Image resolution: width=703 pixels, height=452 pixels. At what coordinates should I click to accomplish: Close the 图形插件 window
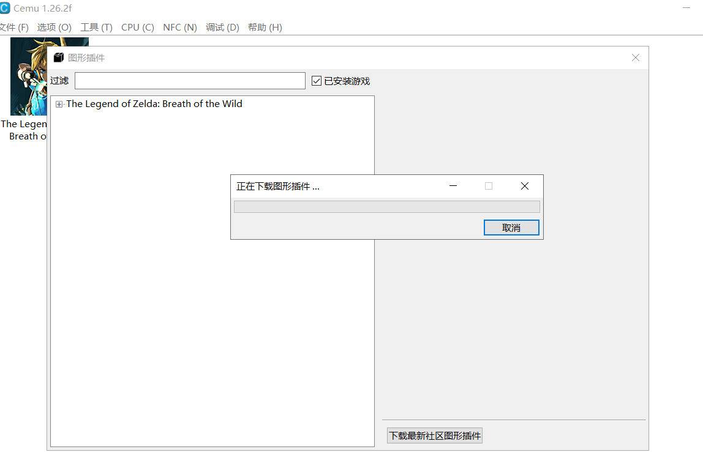(635, 57)
